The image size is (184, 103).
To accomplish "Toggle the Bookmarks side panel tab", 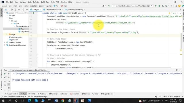I will point(1,86).
